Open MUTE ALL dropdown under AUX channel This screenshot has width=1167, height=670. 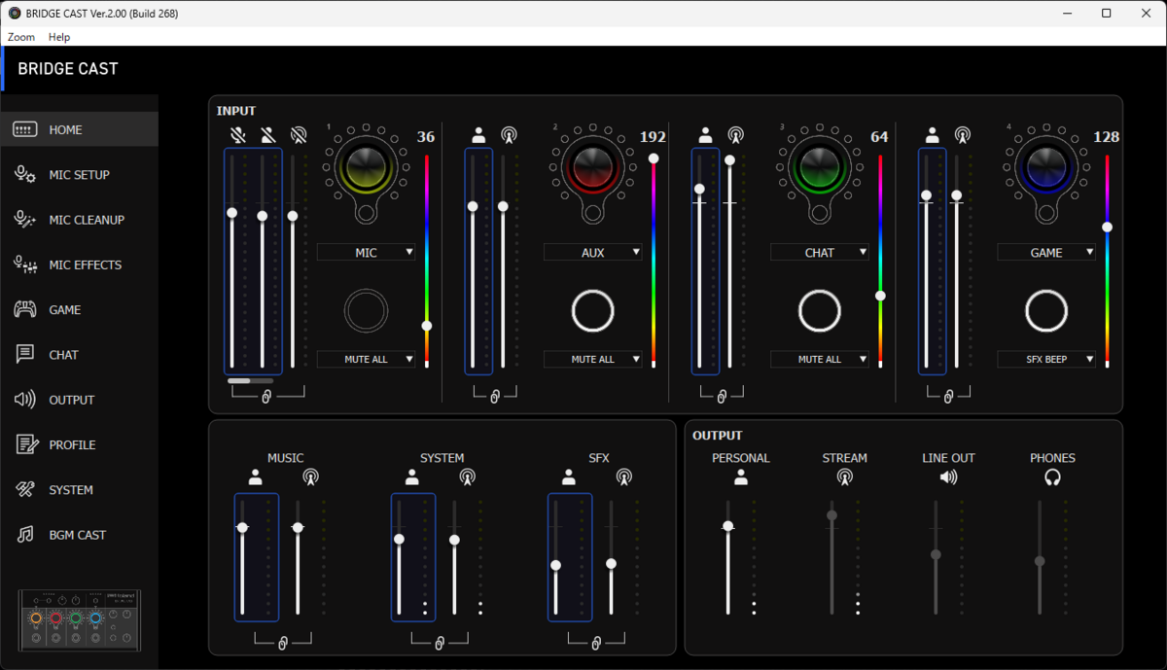pyautogui.click(x=592, y=359)
